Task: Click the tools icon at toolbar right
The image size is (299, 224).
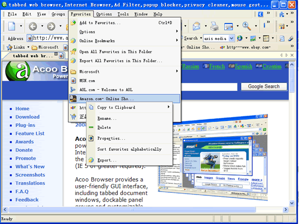Action: coord(282,26)
